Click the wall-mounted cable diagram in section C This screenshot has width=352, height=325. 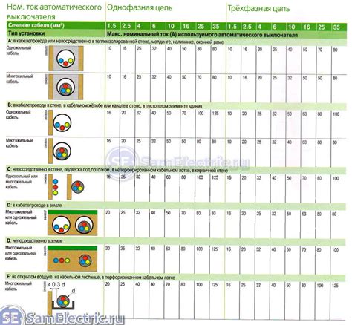click(x=66, y=187)
